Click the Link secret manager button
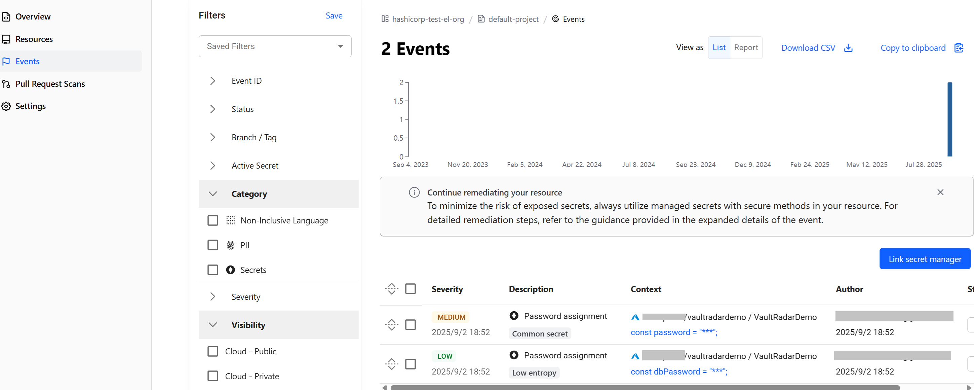This screenshot has width=974, height=390. click(x=925, y=259)
